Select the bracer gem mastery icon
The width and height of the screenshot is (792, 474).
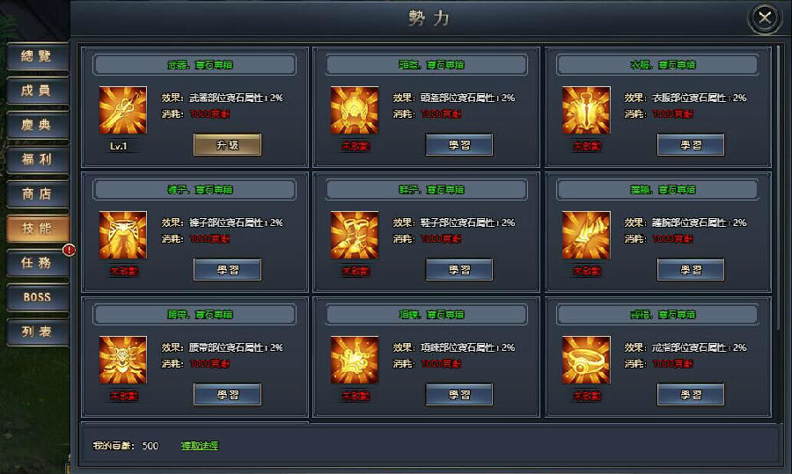pyautogui.click(x=586, y=235)
